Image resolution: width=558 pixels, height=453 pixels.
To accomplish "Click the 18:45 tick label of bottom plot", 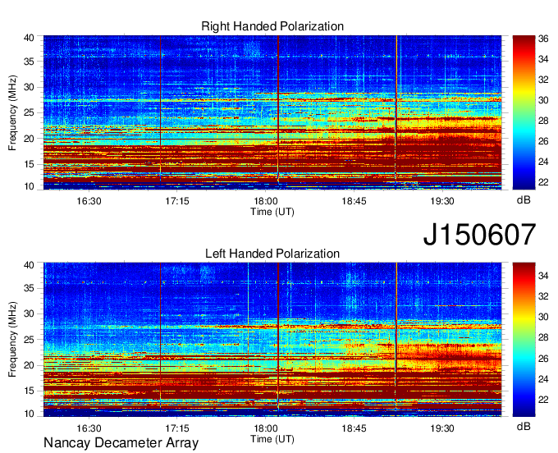I will coord(354,428).
